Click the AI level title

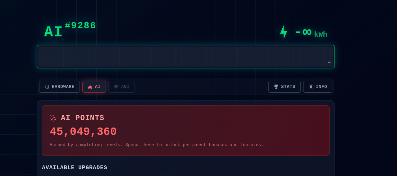pyautogui.click(x=53, y=32)
